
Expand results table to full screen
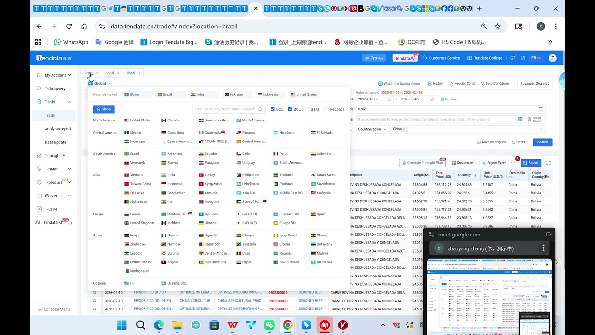point(549,163)
